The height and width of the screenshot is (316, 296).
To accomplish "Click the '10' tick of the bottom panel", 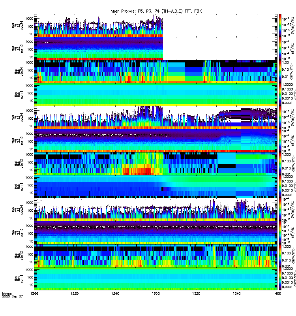I will (31, 285).
